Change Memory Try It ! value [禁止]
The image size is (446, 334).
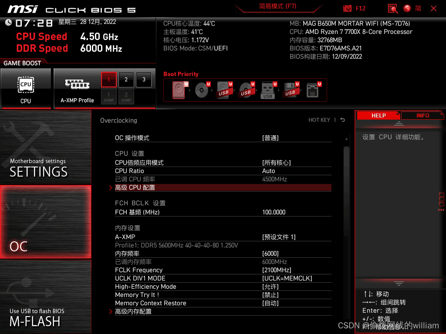(x=270, y=295)
